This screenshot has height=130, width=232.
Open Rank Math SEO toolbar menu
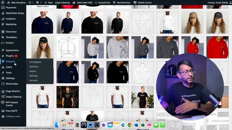pos(83,3)
